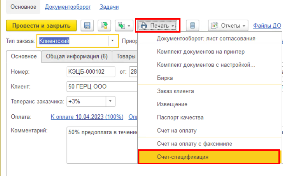Open the Отчеты reports dropdown
283x176 pixels.
pyautogui.click(x=228, y=26)
